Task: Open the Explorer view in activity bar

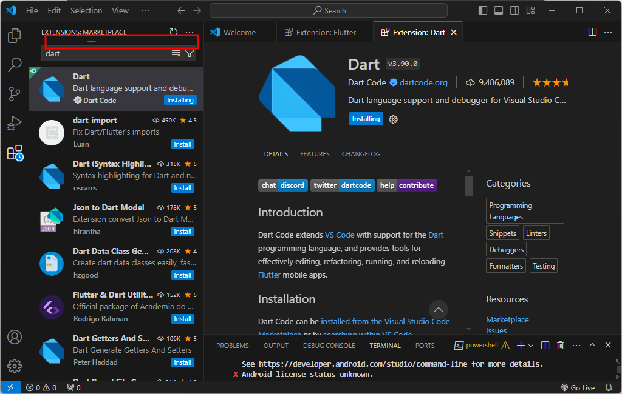Action: (15, 36)
